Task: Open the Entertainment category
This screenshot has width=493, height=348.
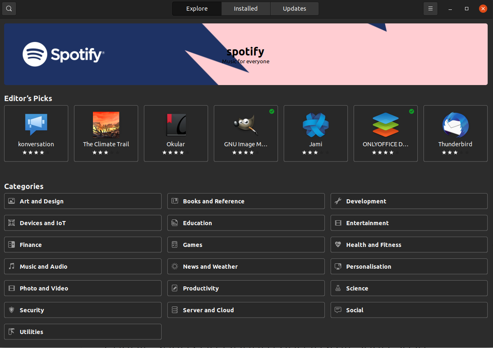Action: pyautogui.click(x=409, y=223)
